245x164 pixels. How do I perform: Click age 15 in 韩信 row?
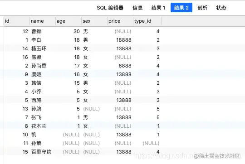(x=77, y=83)
